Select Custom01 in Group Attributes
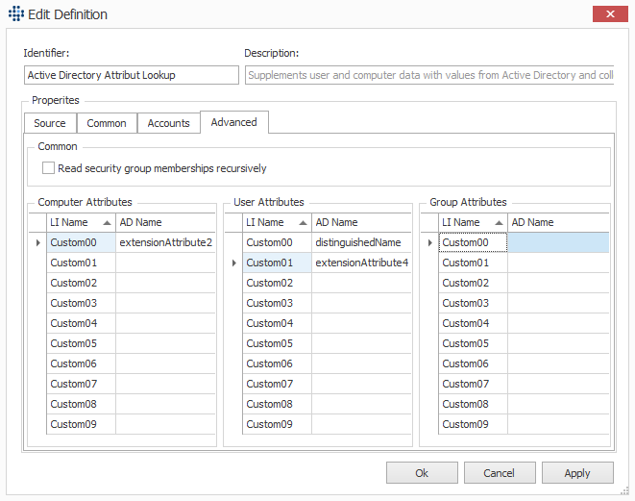Image resolution: width=635 pixels, height=501 pixels. (x=473, y=263)
